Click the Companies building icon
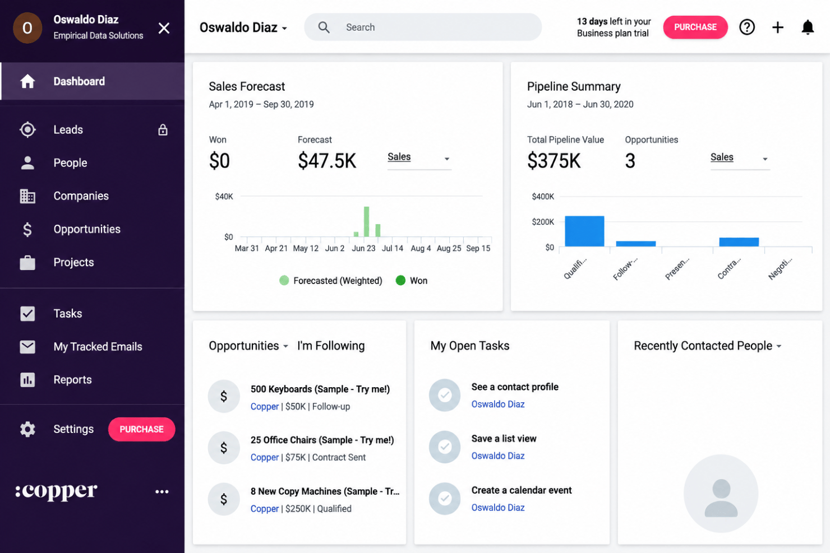830x553 pixels. coord(27,196)
